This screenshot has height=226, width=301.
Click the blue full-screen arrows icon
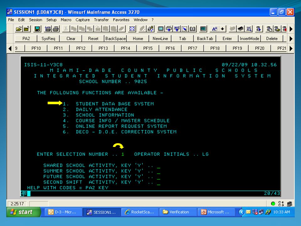(132, 29)
